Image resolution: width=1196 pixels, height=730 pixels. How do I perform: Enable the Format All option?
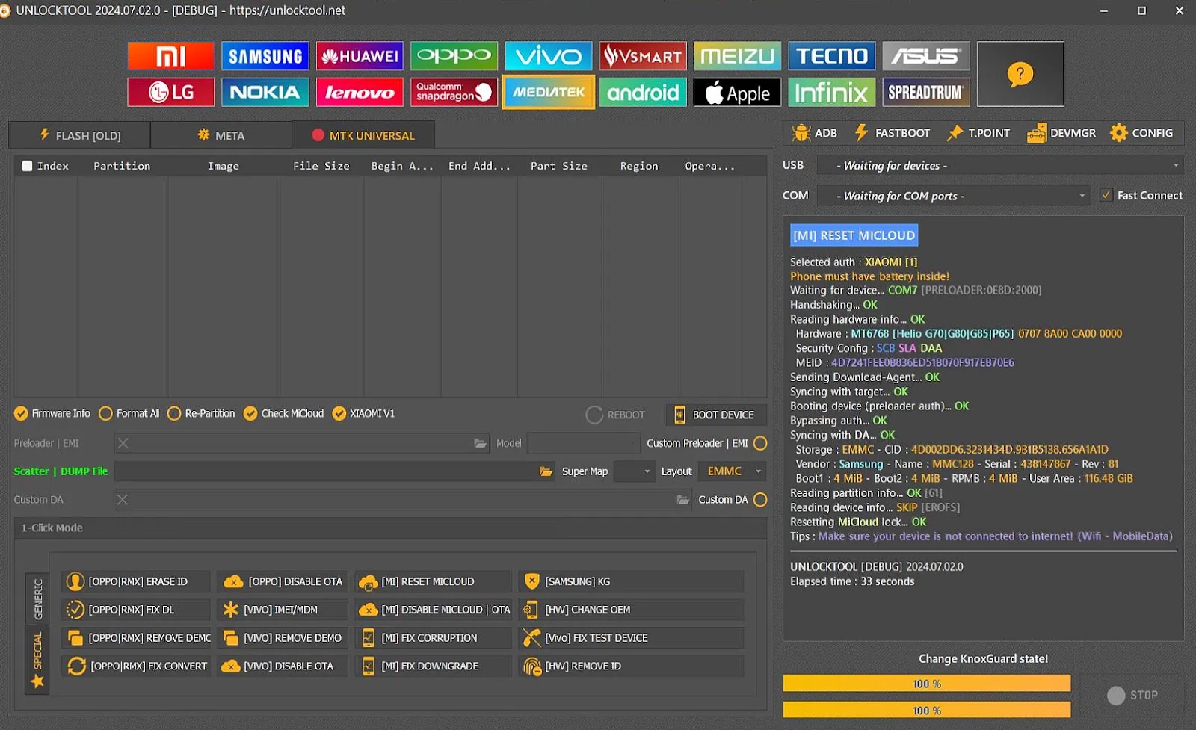point(129,413)
